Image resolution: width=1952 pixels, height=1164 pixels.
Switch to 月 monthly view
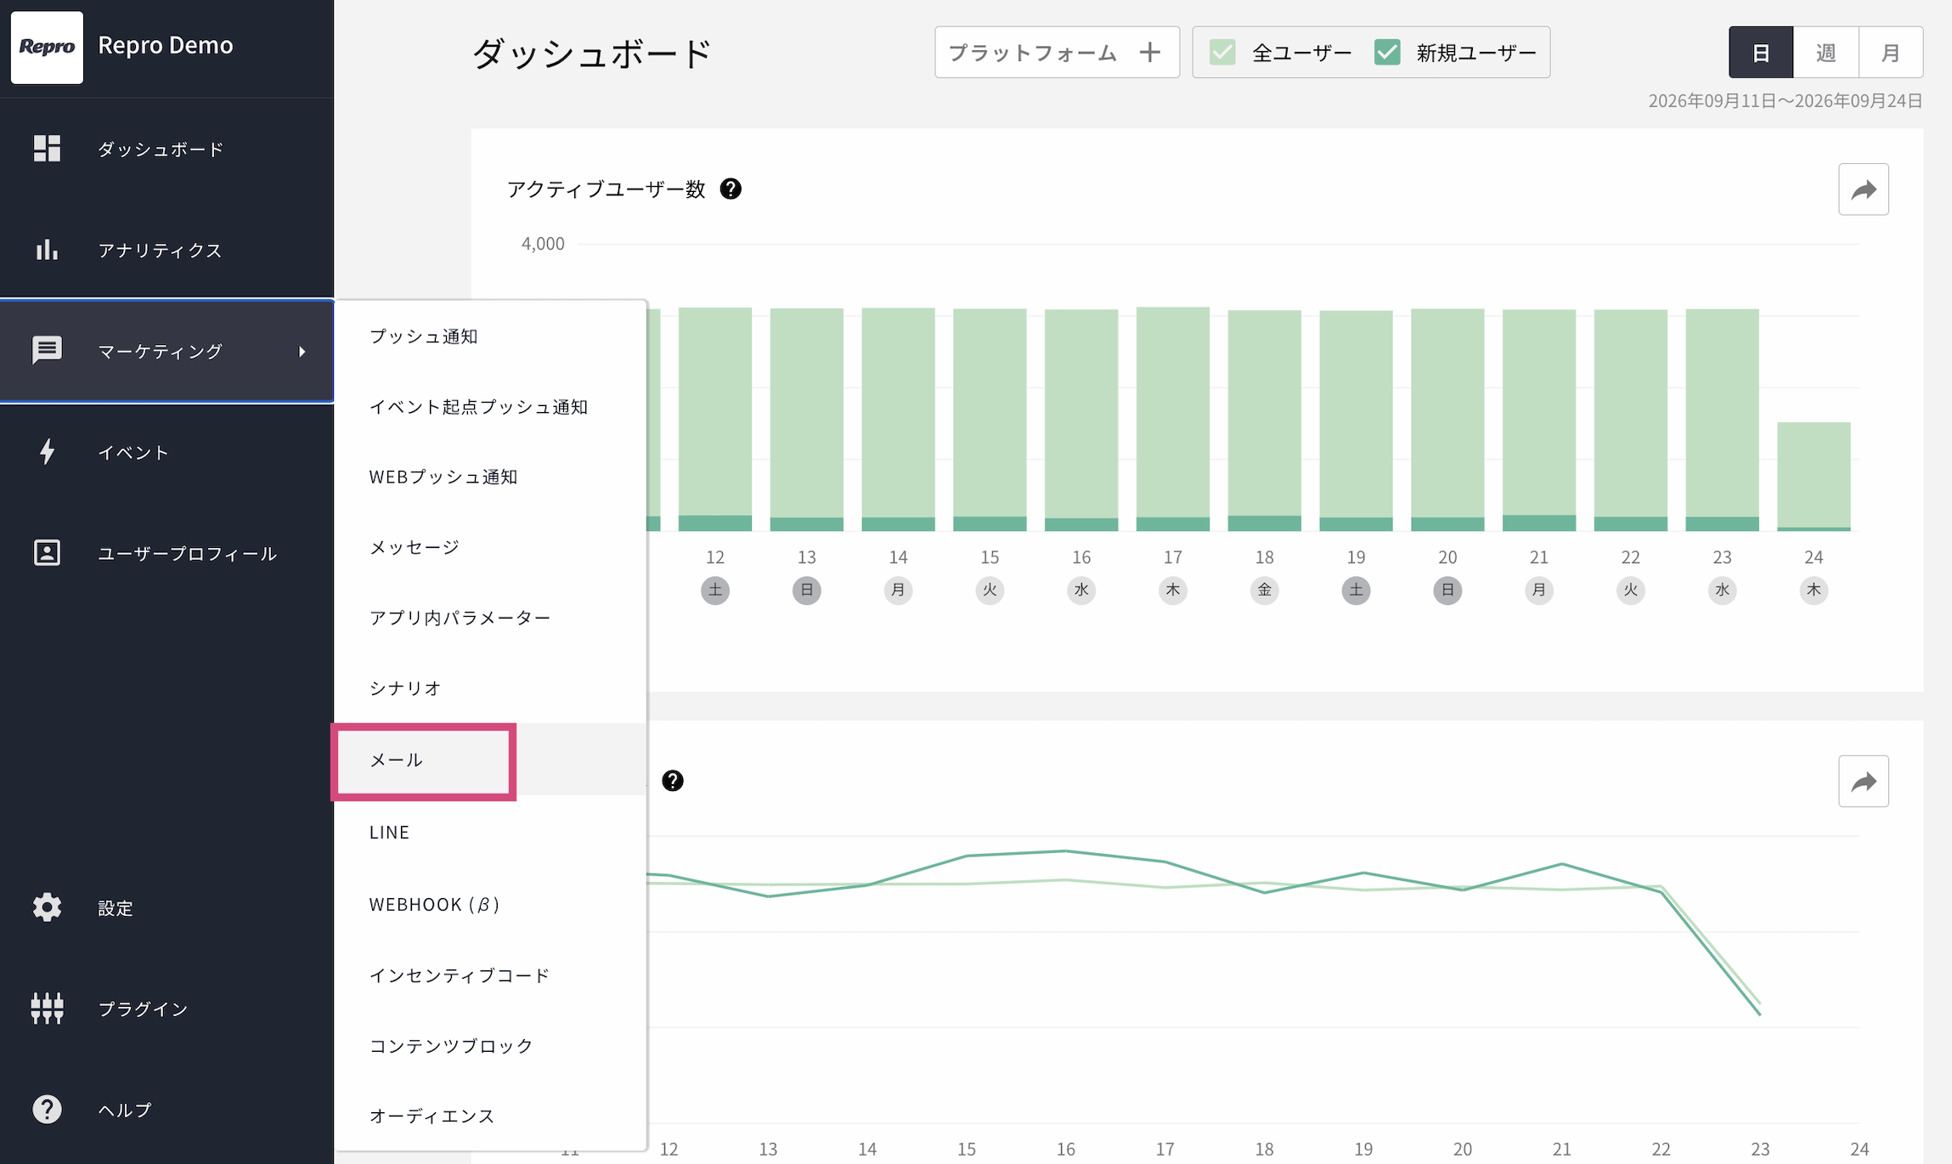pyautogui.click(x=1891, y=53)
